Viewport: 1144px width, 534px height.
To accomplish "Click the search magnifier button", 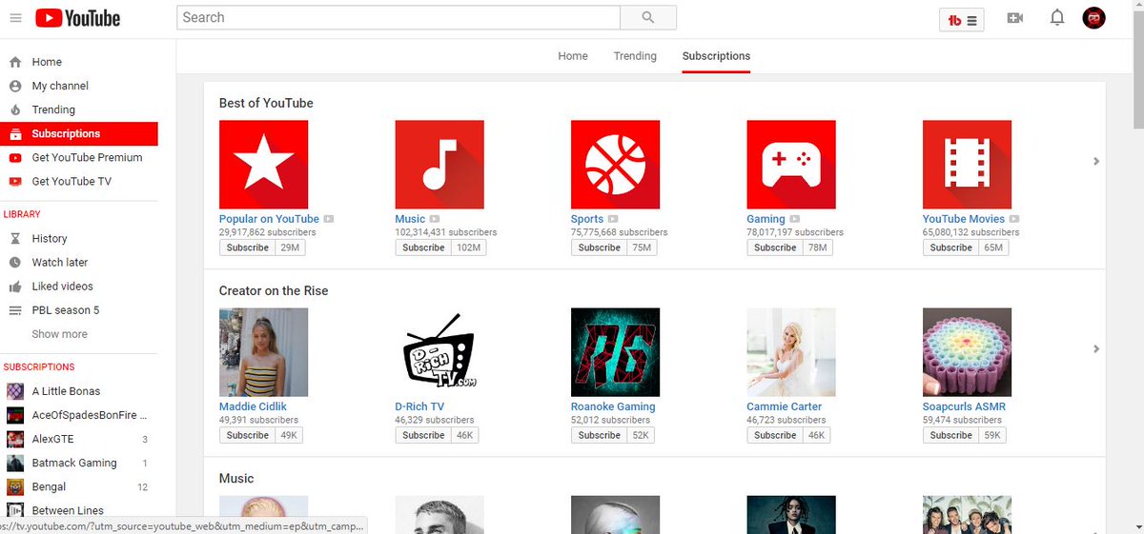I will point(648,17).
